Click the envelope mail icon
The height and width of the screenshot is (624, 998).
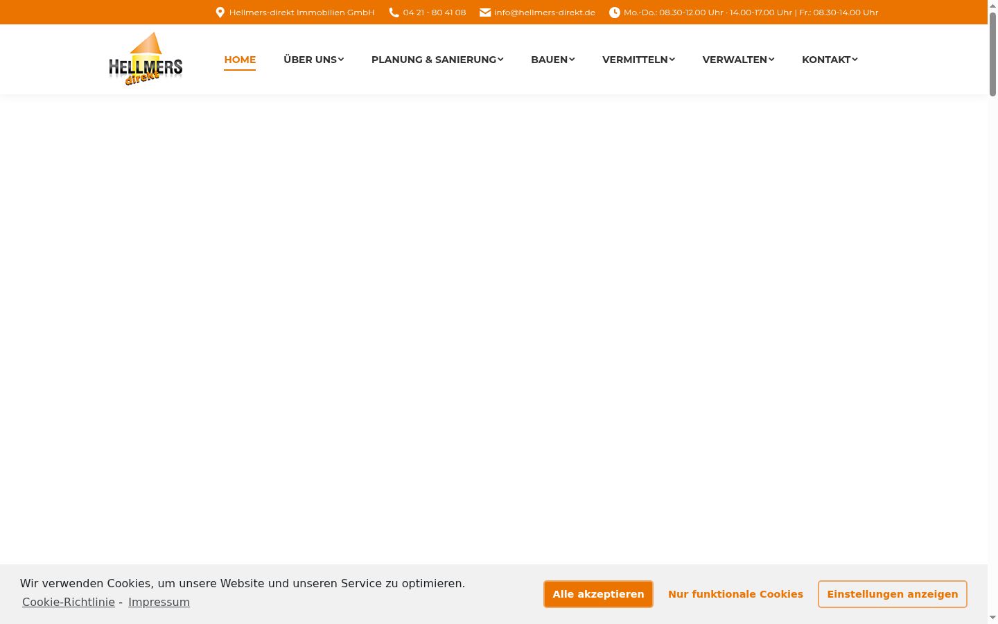pyautogui.click(x=485, y=12)
